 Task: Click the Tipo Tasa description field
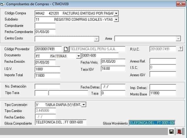click(x=68, y=93)
